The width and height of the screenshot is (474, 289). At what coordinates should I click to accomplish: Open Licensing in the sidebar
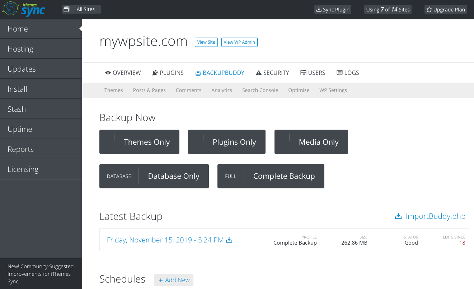pos(41,169)
